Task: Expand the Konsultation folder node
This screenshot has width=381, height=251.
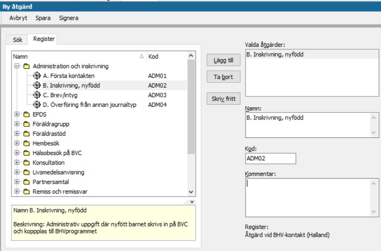Action: click(17, 162)
